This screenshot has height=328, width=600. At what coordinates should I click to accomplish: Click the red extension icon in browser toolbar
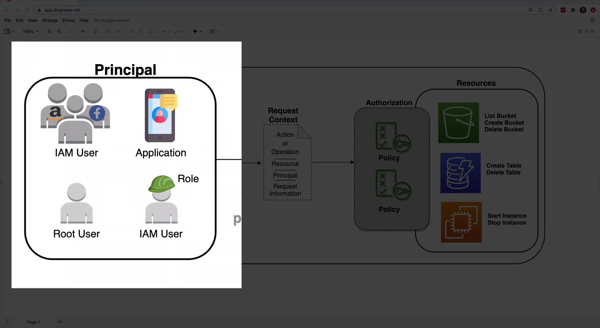coord(563,10)
